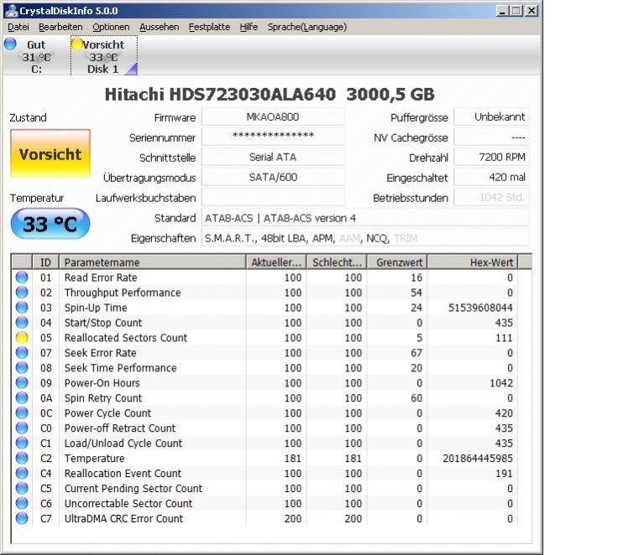Click the status icon for Seek Time Performance
The width and height of the screenshot is (644, 555).
click(x=22, y=367)
